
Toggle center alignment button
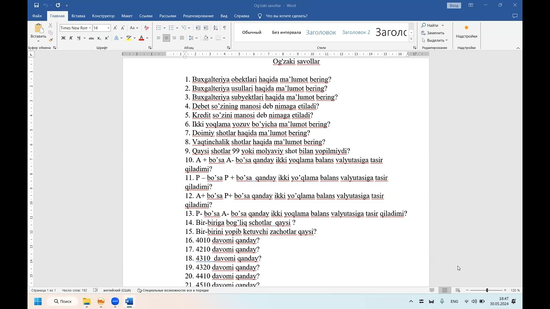[x=166, y=38]
